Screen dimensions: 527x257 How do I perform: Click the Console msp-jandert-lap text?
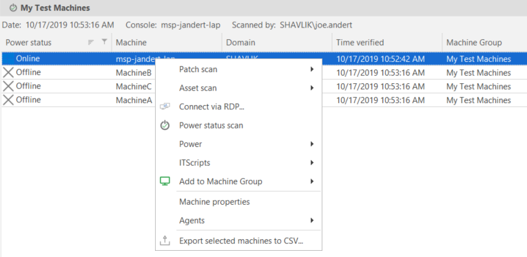173,25
